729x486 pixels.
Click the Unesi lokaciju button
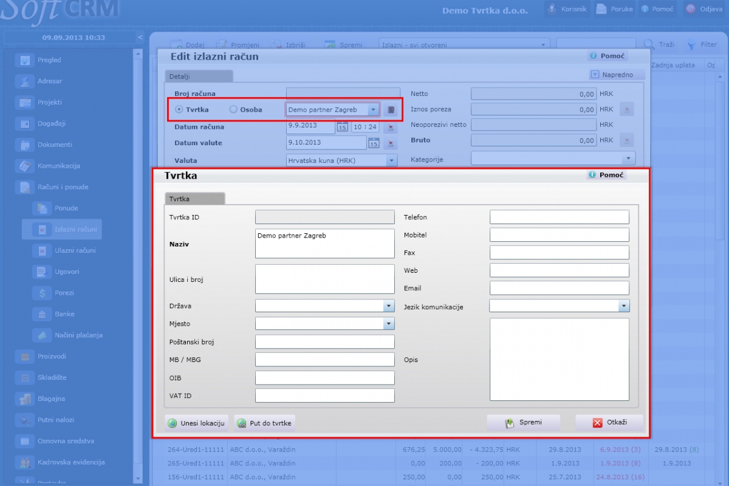pos(196,423)
